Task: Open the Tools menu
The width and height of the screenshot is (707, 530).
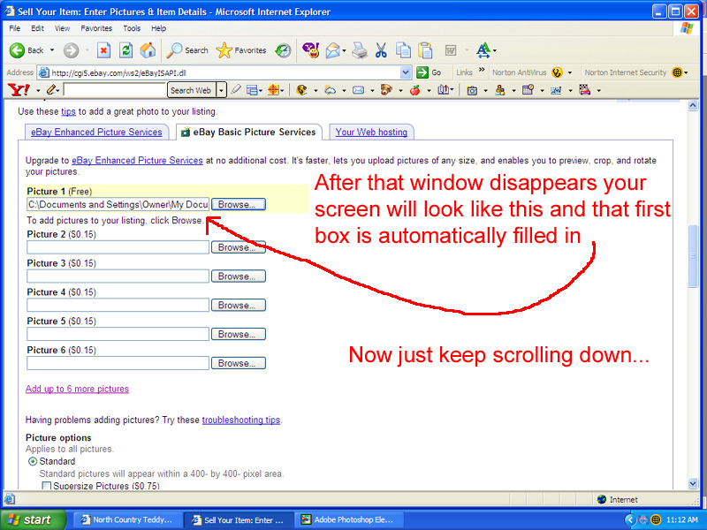Action: tap(132, 28)
